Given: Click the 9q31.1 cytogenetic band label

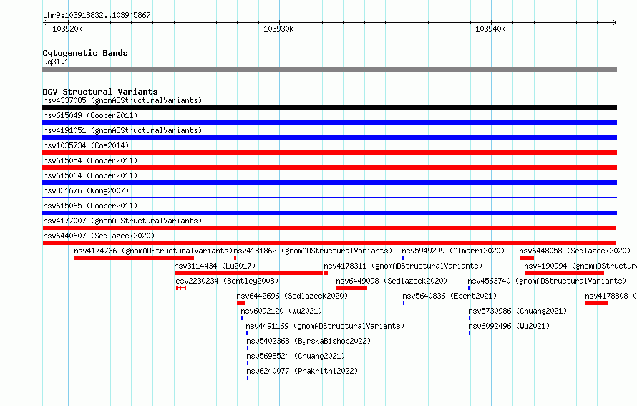Looking at the screenshot, I should [56, 62].
